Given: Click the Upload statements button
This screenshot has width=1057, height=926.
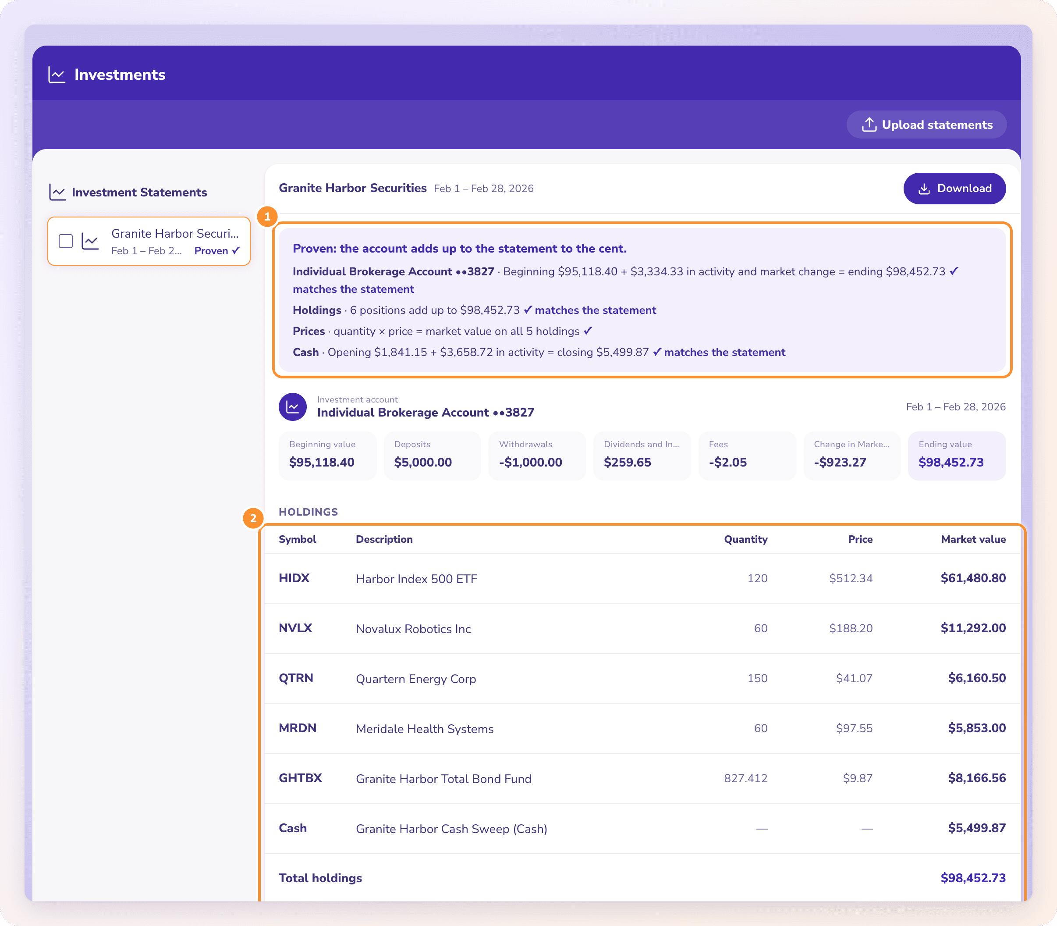Looking at the screenshot, I should tap(926, 125).
